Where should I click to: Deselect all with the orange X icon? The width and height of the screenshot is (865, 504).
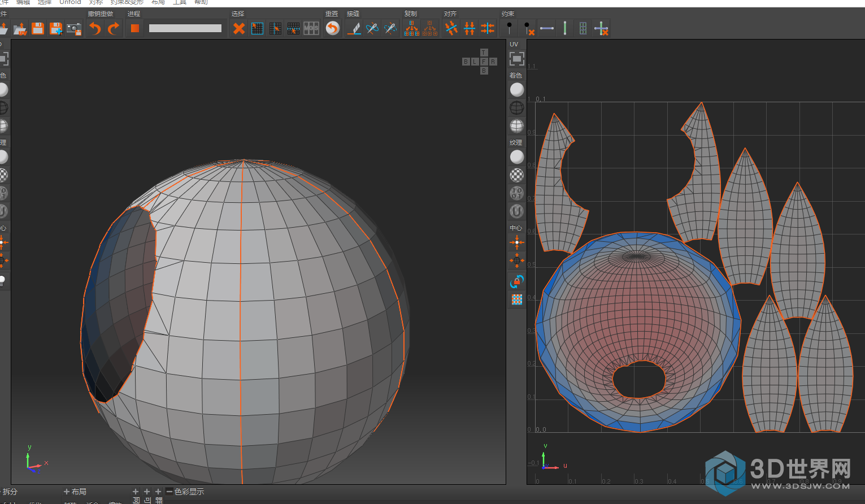pos(239,28)
